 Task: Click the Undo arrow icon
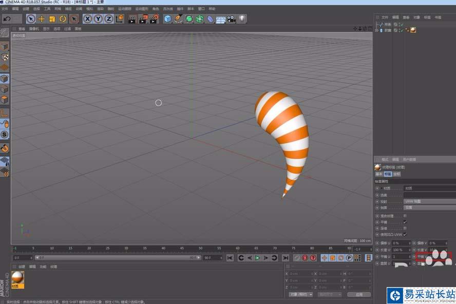click(x=7, y=19)
